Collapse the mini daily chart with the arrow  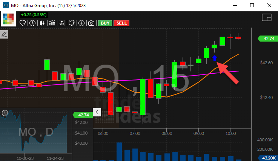pos(97,112)
